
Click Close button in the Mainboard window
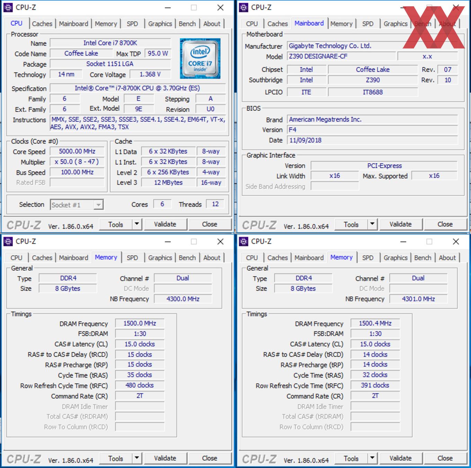tap(445, 224)
